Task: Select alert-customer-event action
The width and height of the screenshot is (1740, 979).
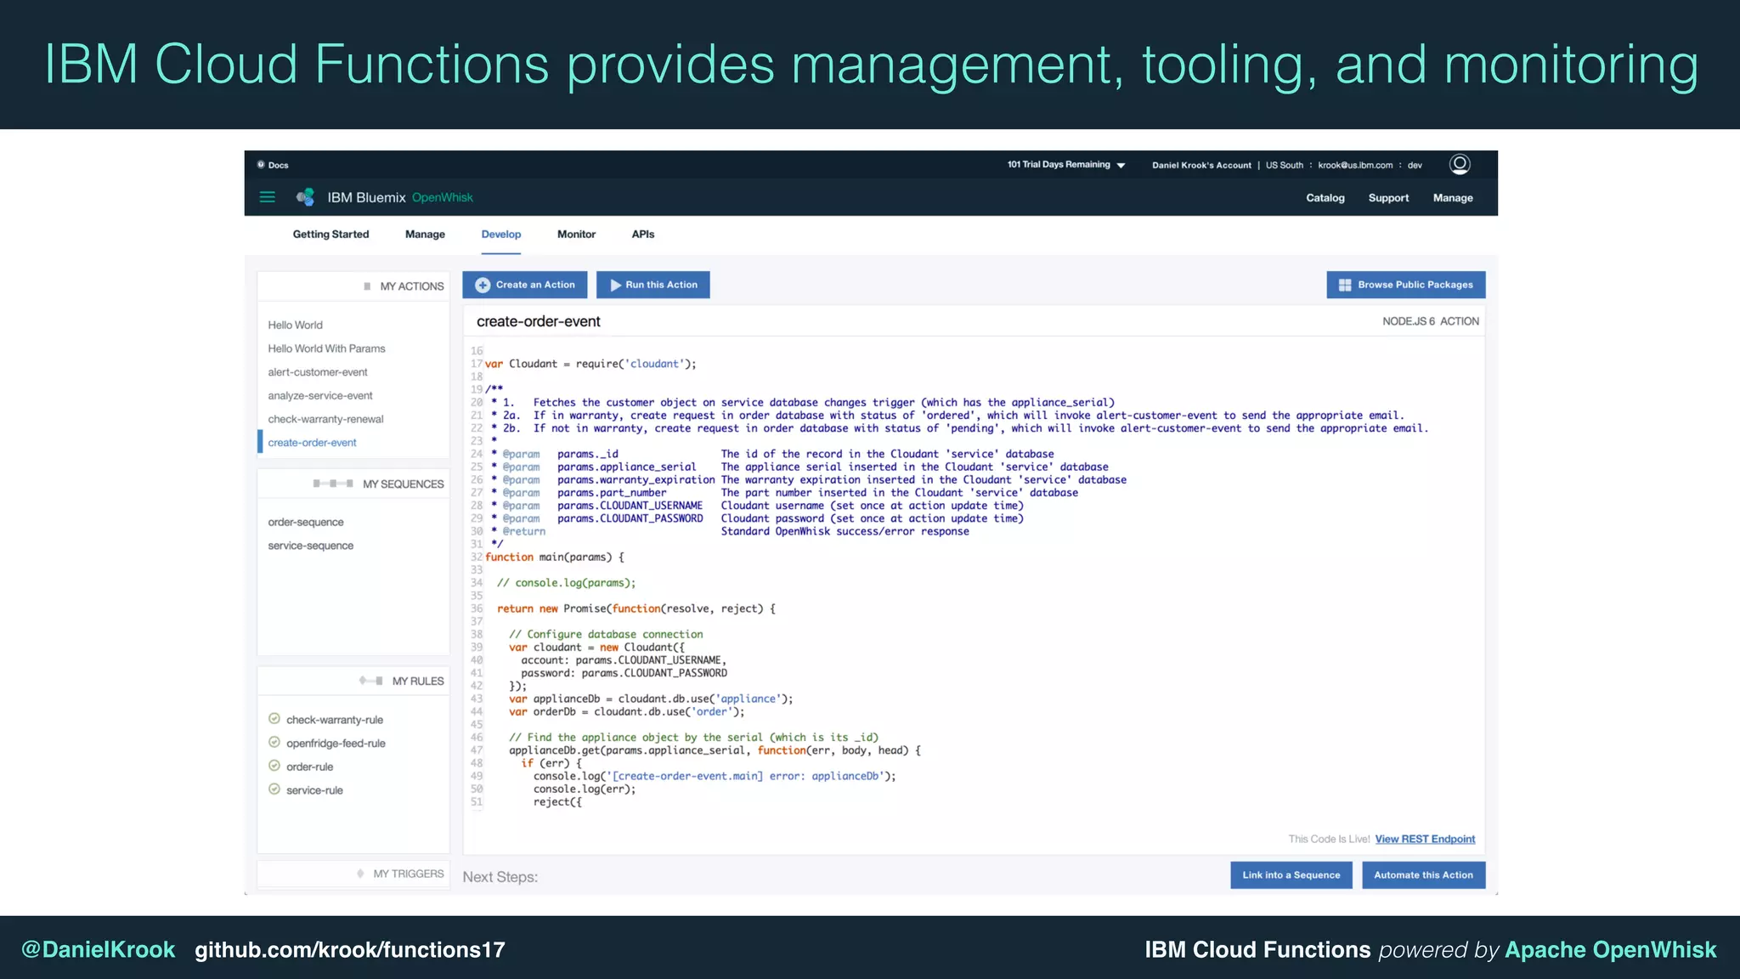Action: click(318, 372)
